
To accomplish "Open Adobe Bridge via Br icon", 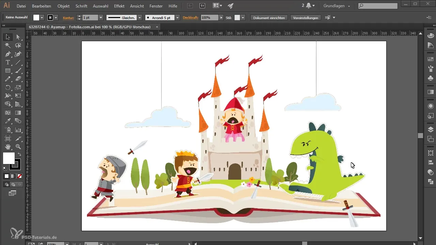I will pos(190,6).
